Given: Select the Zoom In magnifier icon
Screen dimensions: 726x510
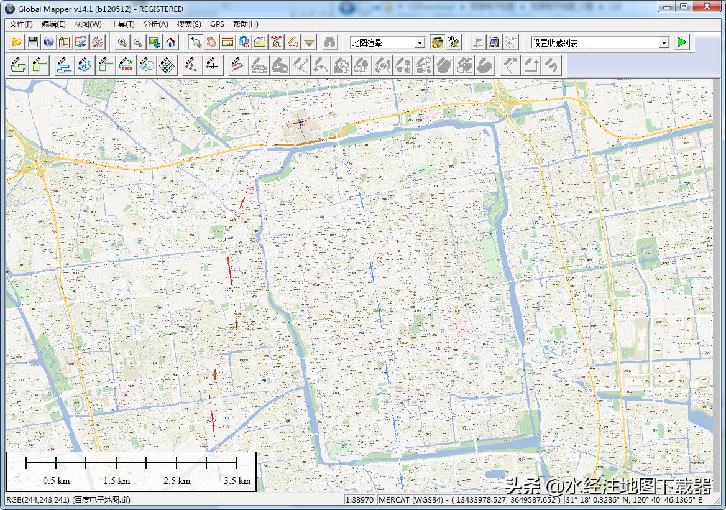Looking at the screenshot, I should tap(122, 43).
